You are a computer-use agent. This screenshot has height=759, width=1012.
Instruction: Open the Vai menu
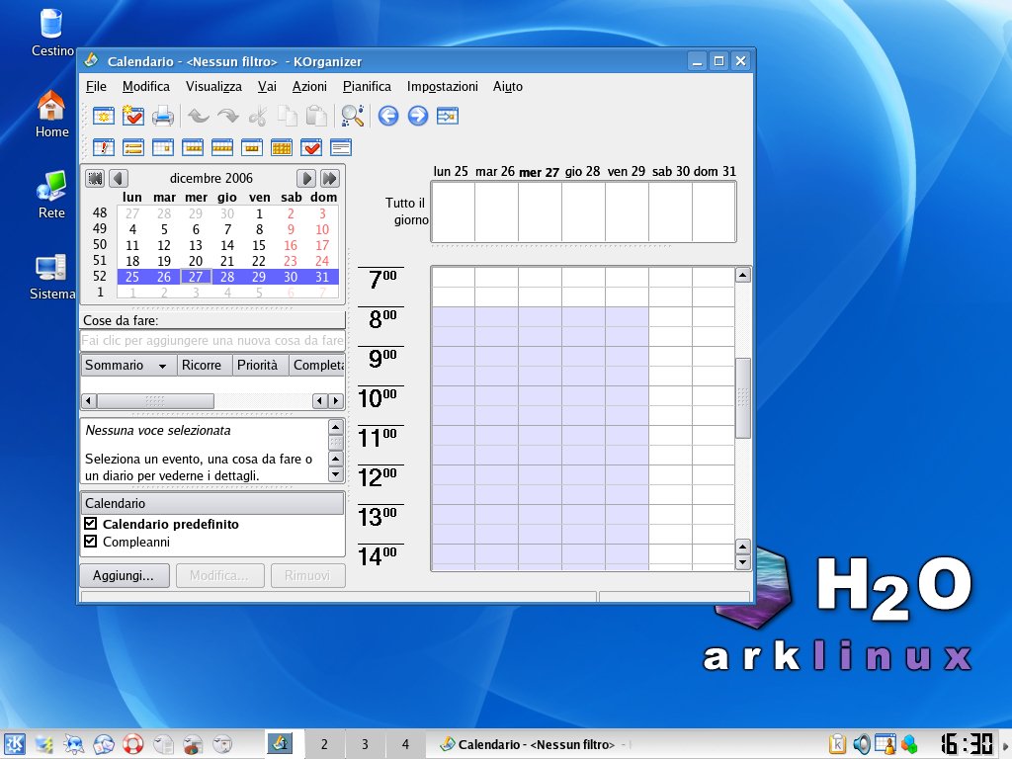[267, 87]
